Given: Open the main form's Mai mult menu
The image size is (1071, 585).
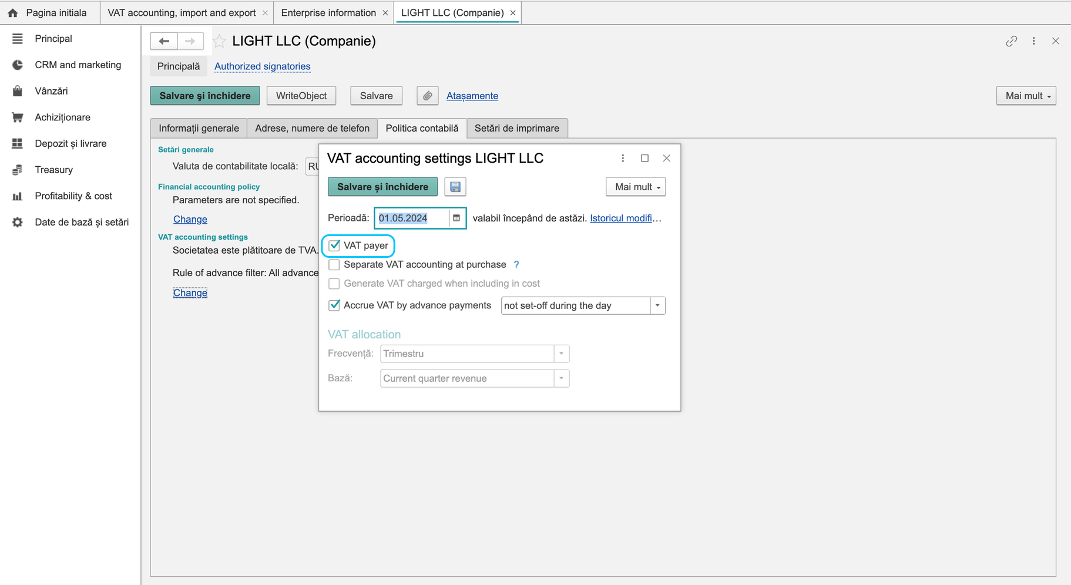Looking at the screenshot, I should click(x=1026, y=96).
